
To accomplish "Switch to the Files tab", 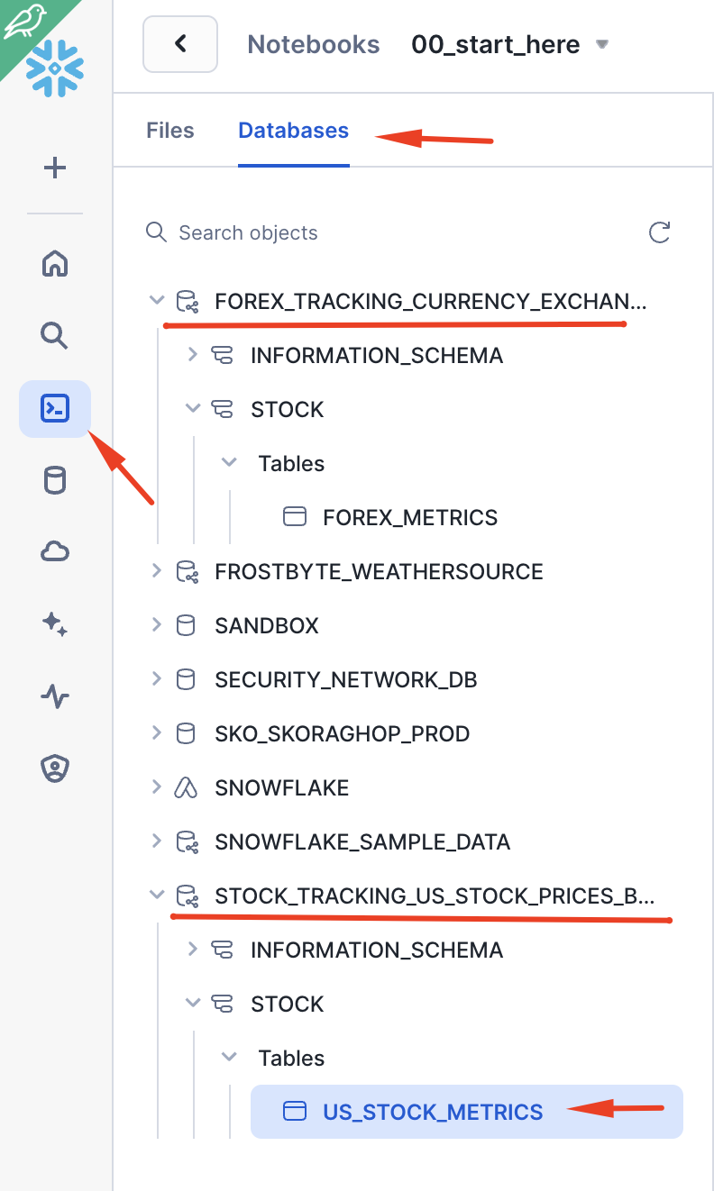I will [x=169, y=130].
